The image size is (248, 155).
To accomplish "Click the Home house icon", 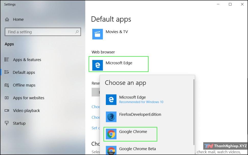I will [7, 19].
